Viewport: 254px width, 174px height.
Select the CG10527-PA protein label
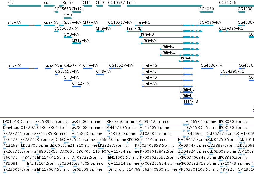click(121, 65)
